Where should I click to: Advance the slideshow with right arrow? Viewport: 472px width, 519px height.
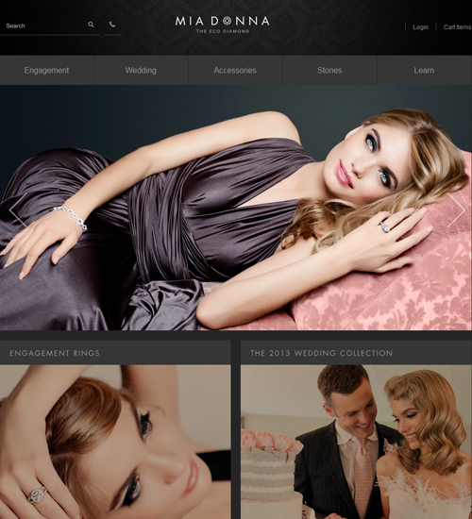(457, 210)
